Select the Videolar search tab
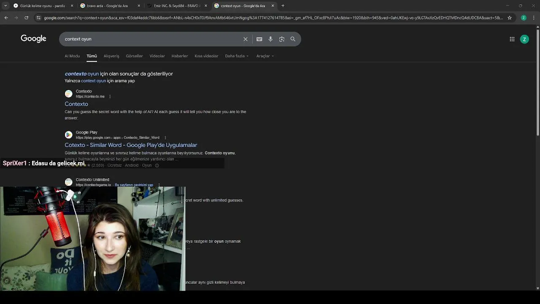The image size is (540, 304). (157, 56)
